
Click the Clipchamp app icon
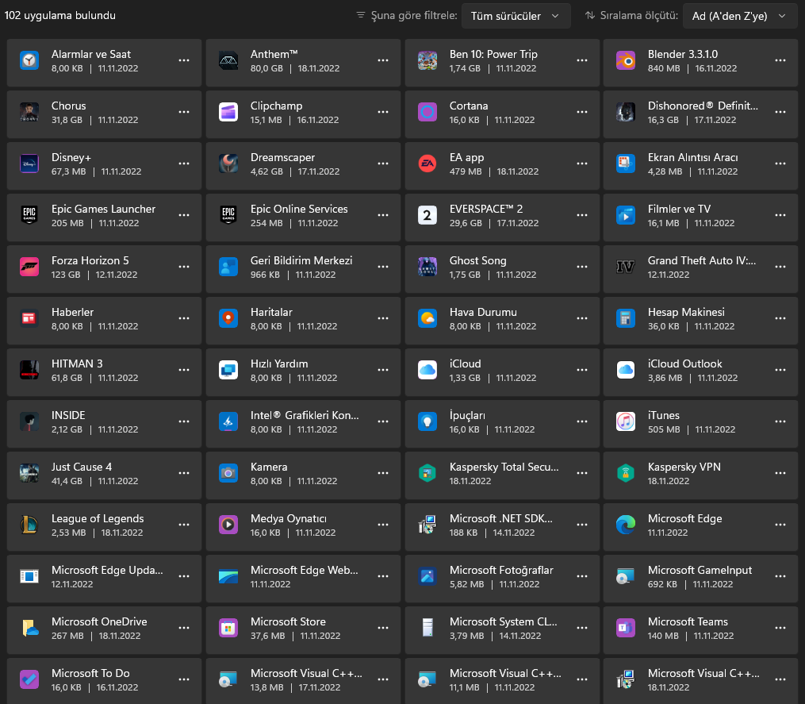[x=228, y=112]
